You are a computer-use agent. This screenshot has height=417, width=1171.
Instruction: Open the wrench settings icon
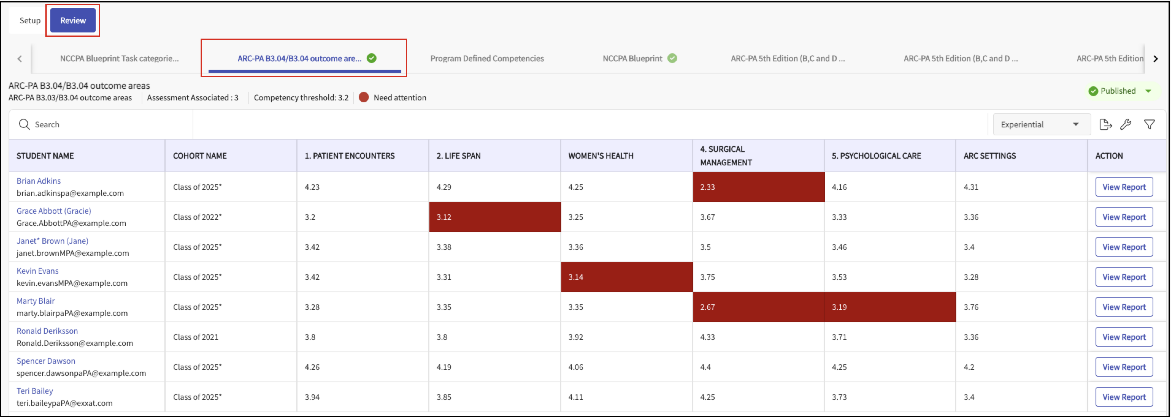[1126, 124]
